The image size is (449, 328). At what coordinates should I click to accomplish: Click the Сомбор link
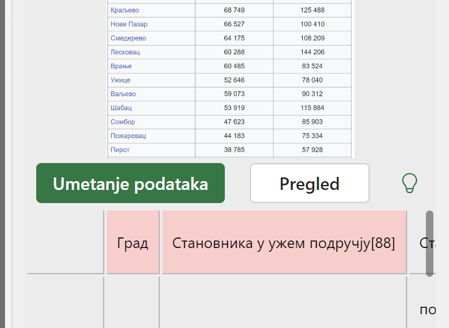(x=123, y=122)
